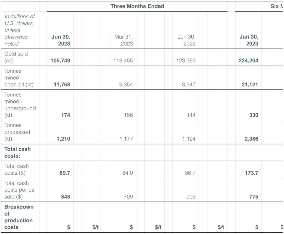
Task: Click the six-month gold sold value 224,204
Action: click(248, 60)
